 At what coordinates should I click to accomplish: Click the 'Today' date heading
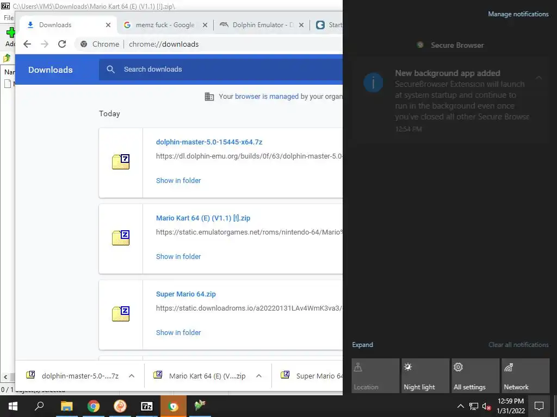click(109, 113)
